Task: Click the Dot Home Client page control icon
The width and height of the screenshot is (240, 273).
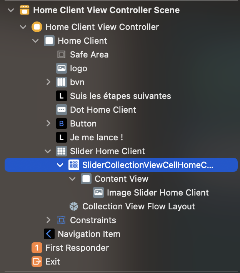Action: (x=61, y=110)
